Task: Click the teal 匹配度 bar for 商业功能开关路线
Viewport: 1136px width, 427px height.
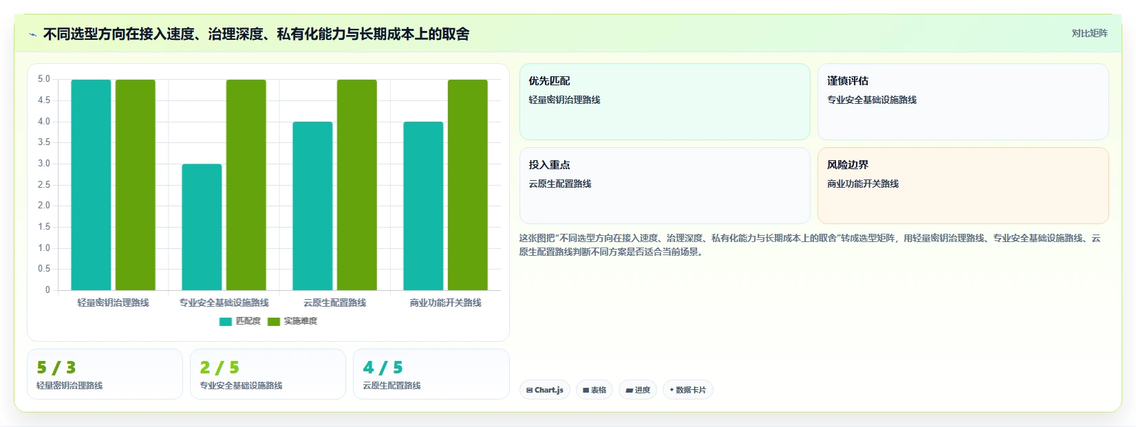Action: pos(423,206)
